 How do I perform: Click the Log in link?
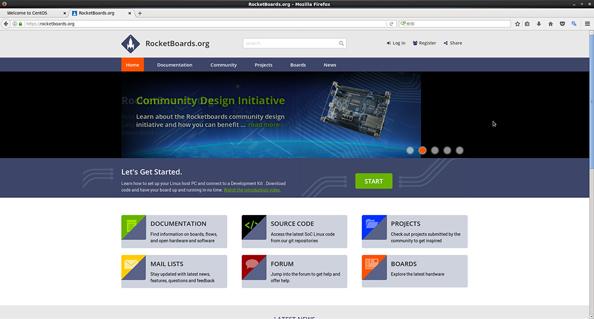[396, 43]
